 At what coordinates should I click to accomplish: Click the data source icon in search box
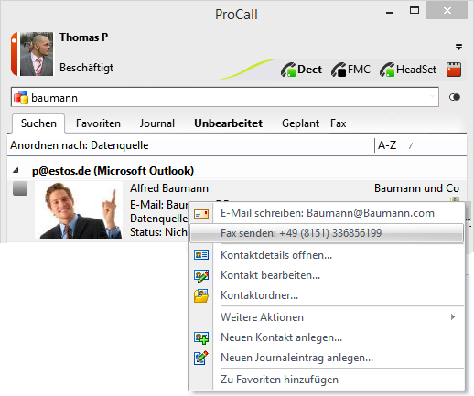[21, 98]
